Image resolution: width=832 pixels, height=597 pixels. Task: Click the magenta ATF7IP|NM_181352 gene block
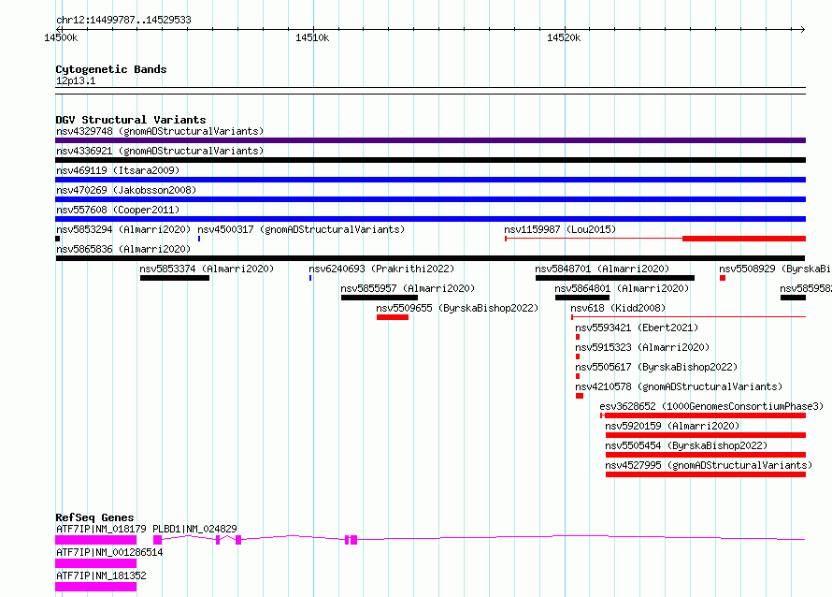tap(96, 587)
